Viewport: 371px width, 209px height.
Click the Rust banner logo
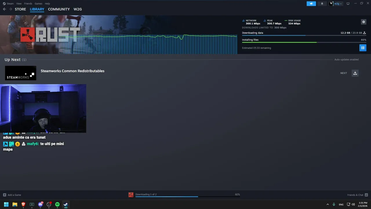pyautogui.click(x=50, y=35)
